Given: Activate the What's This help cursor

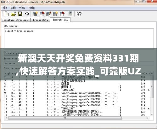Looking at the screenshot, I should click(79, 14).
